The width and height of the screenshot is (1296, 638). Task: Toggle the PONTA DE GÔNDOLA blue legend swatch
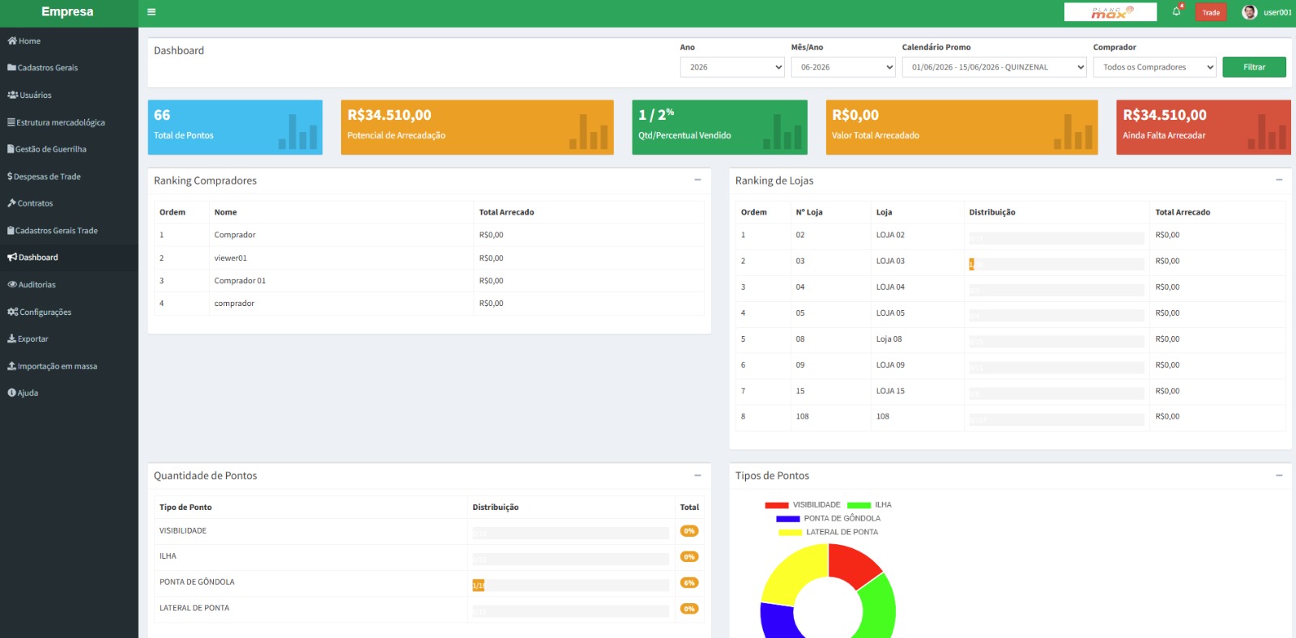[x=788, y=519]
